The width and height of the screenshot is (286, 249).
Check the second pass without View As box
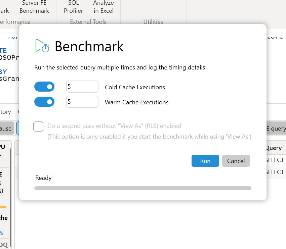click(38, 127)
